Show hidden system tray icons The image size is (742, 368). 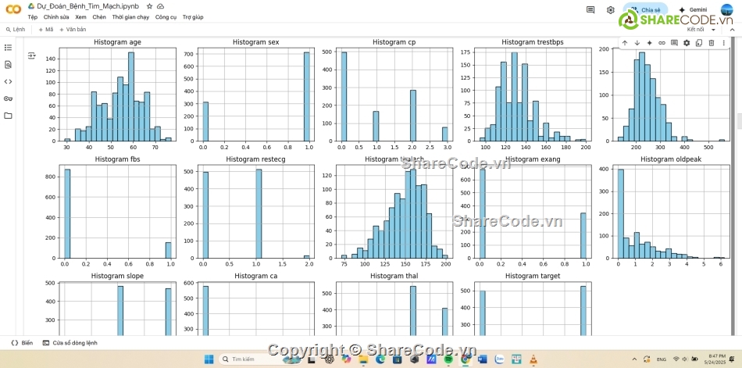[x=634, y=359]
